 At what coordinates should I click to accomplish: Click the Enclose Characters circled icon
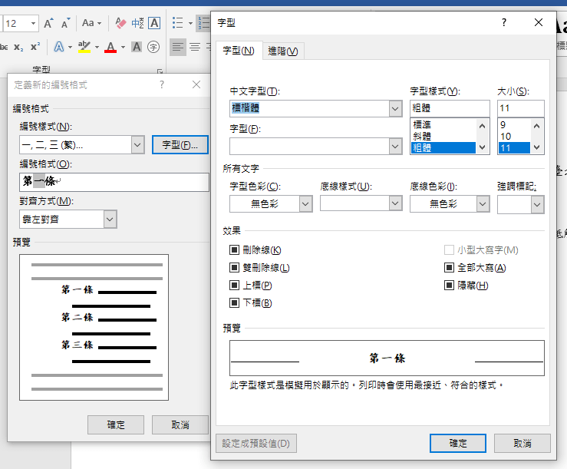153,48
